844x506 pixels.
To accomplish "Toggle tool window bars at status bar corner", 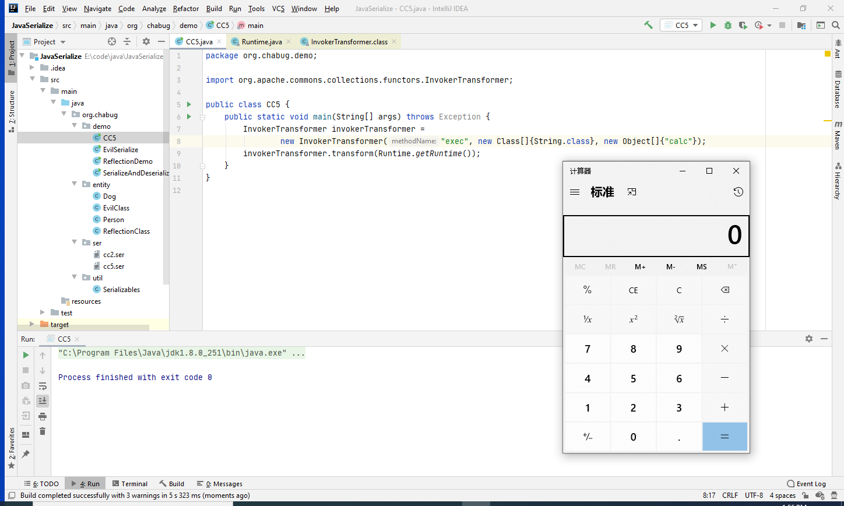I will 12,496.
